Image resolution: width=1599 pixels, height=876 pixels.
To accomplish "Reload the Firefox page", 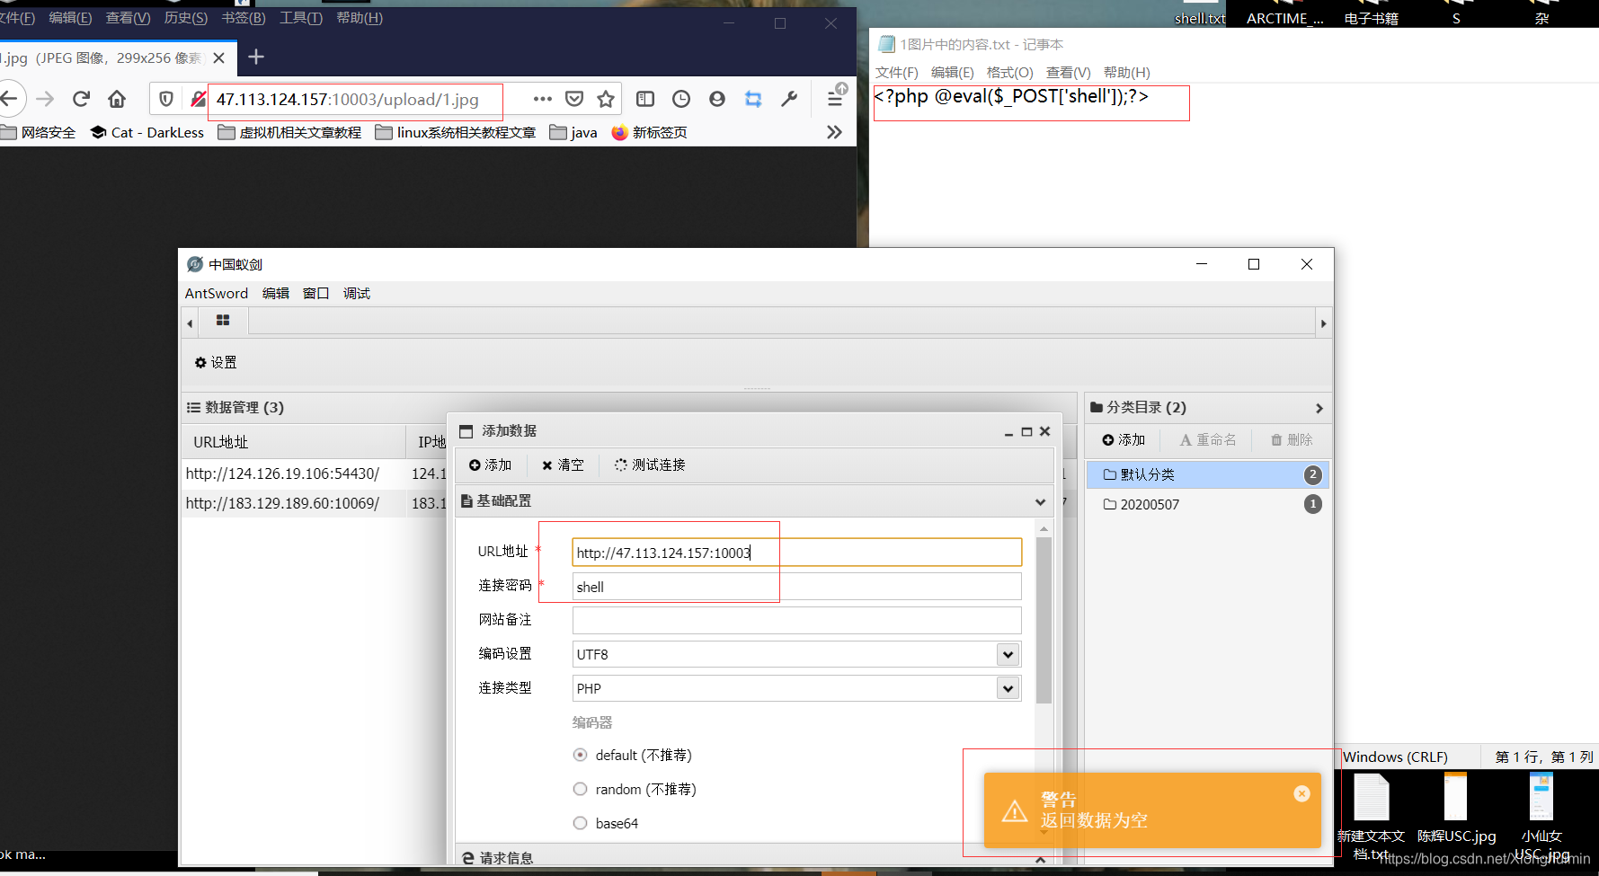I will (82, 99).
